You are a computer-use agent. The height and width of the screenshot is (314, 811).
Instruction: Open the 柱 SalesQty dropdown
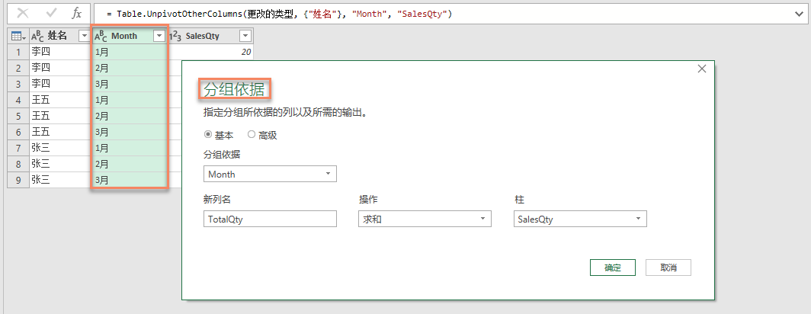[580, 219]
